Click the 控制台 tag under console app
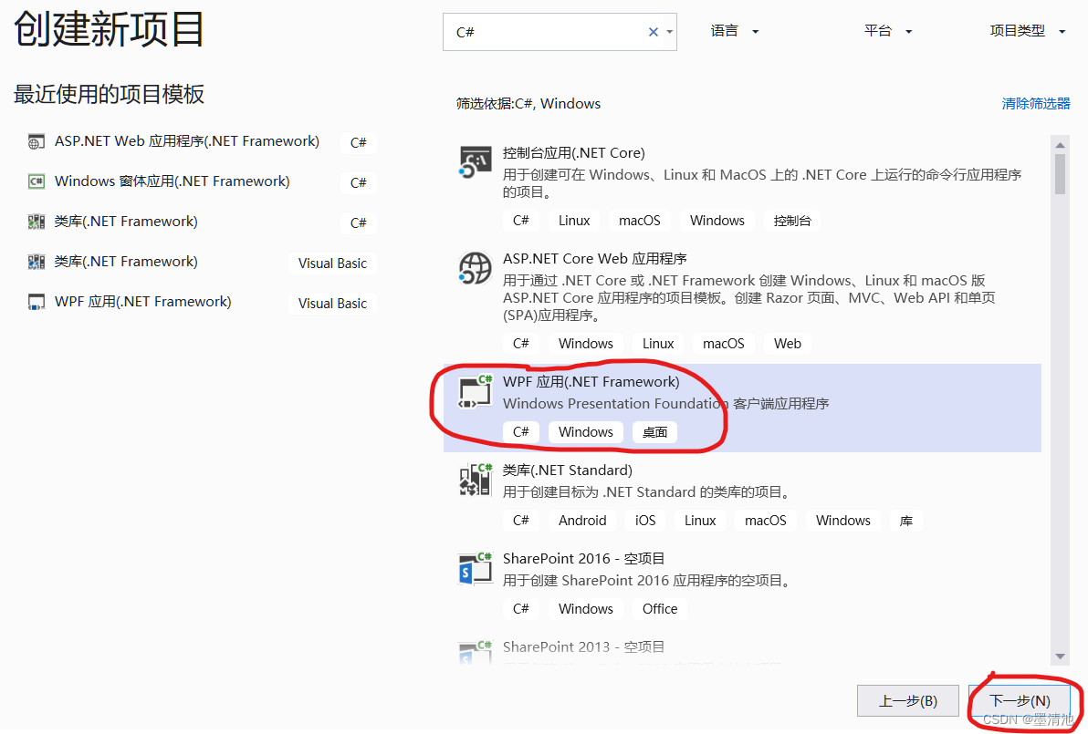Image resolution: width=1088 pixels, height=734 pixels. [x=791, y=221]
